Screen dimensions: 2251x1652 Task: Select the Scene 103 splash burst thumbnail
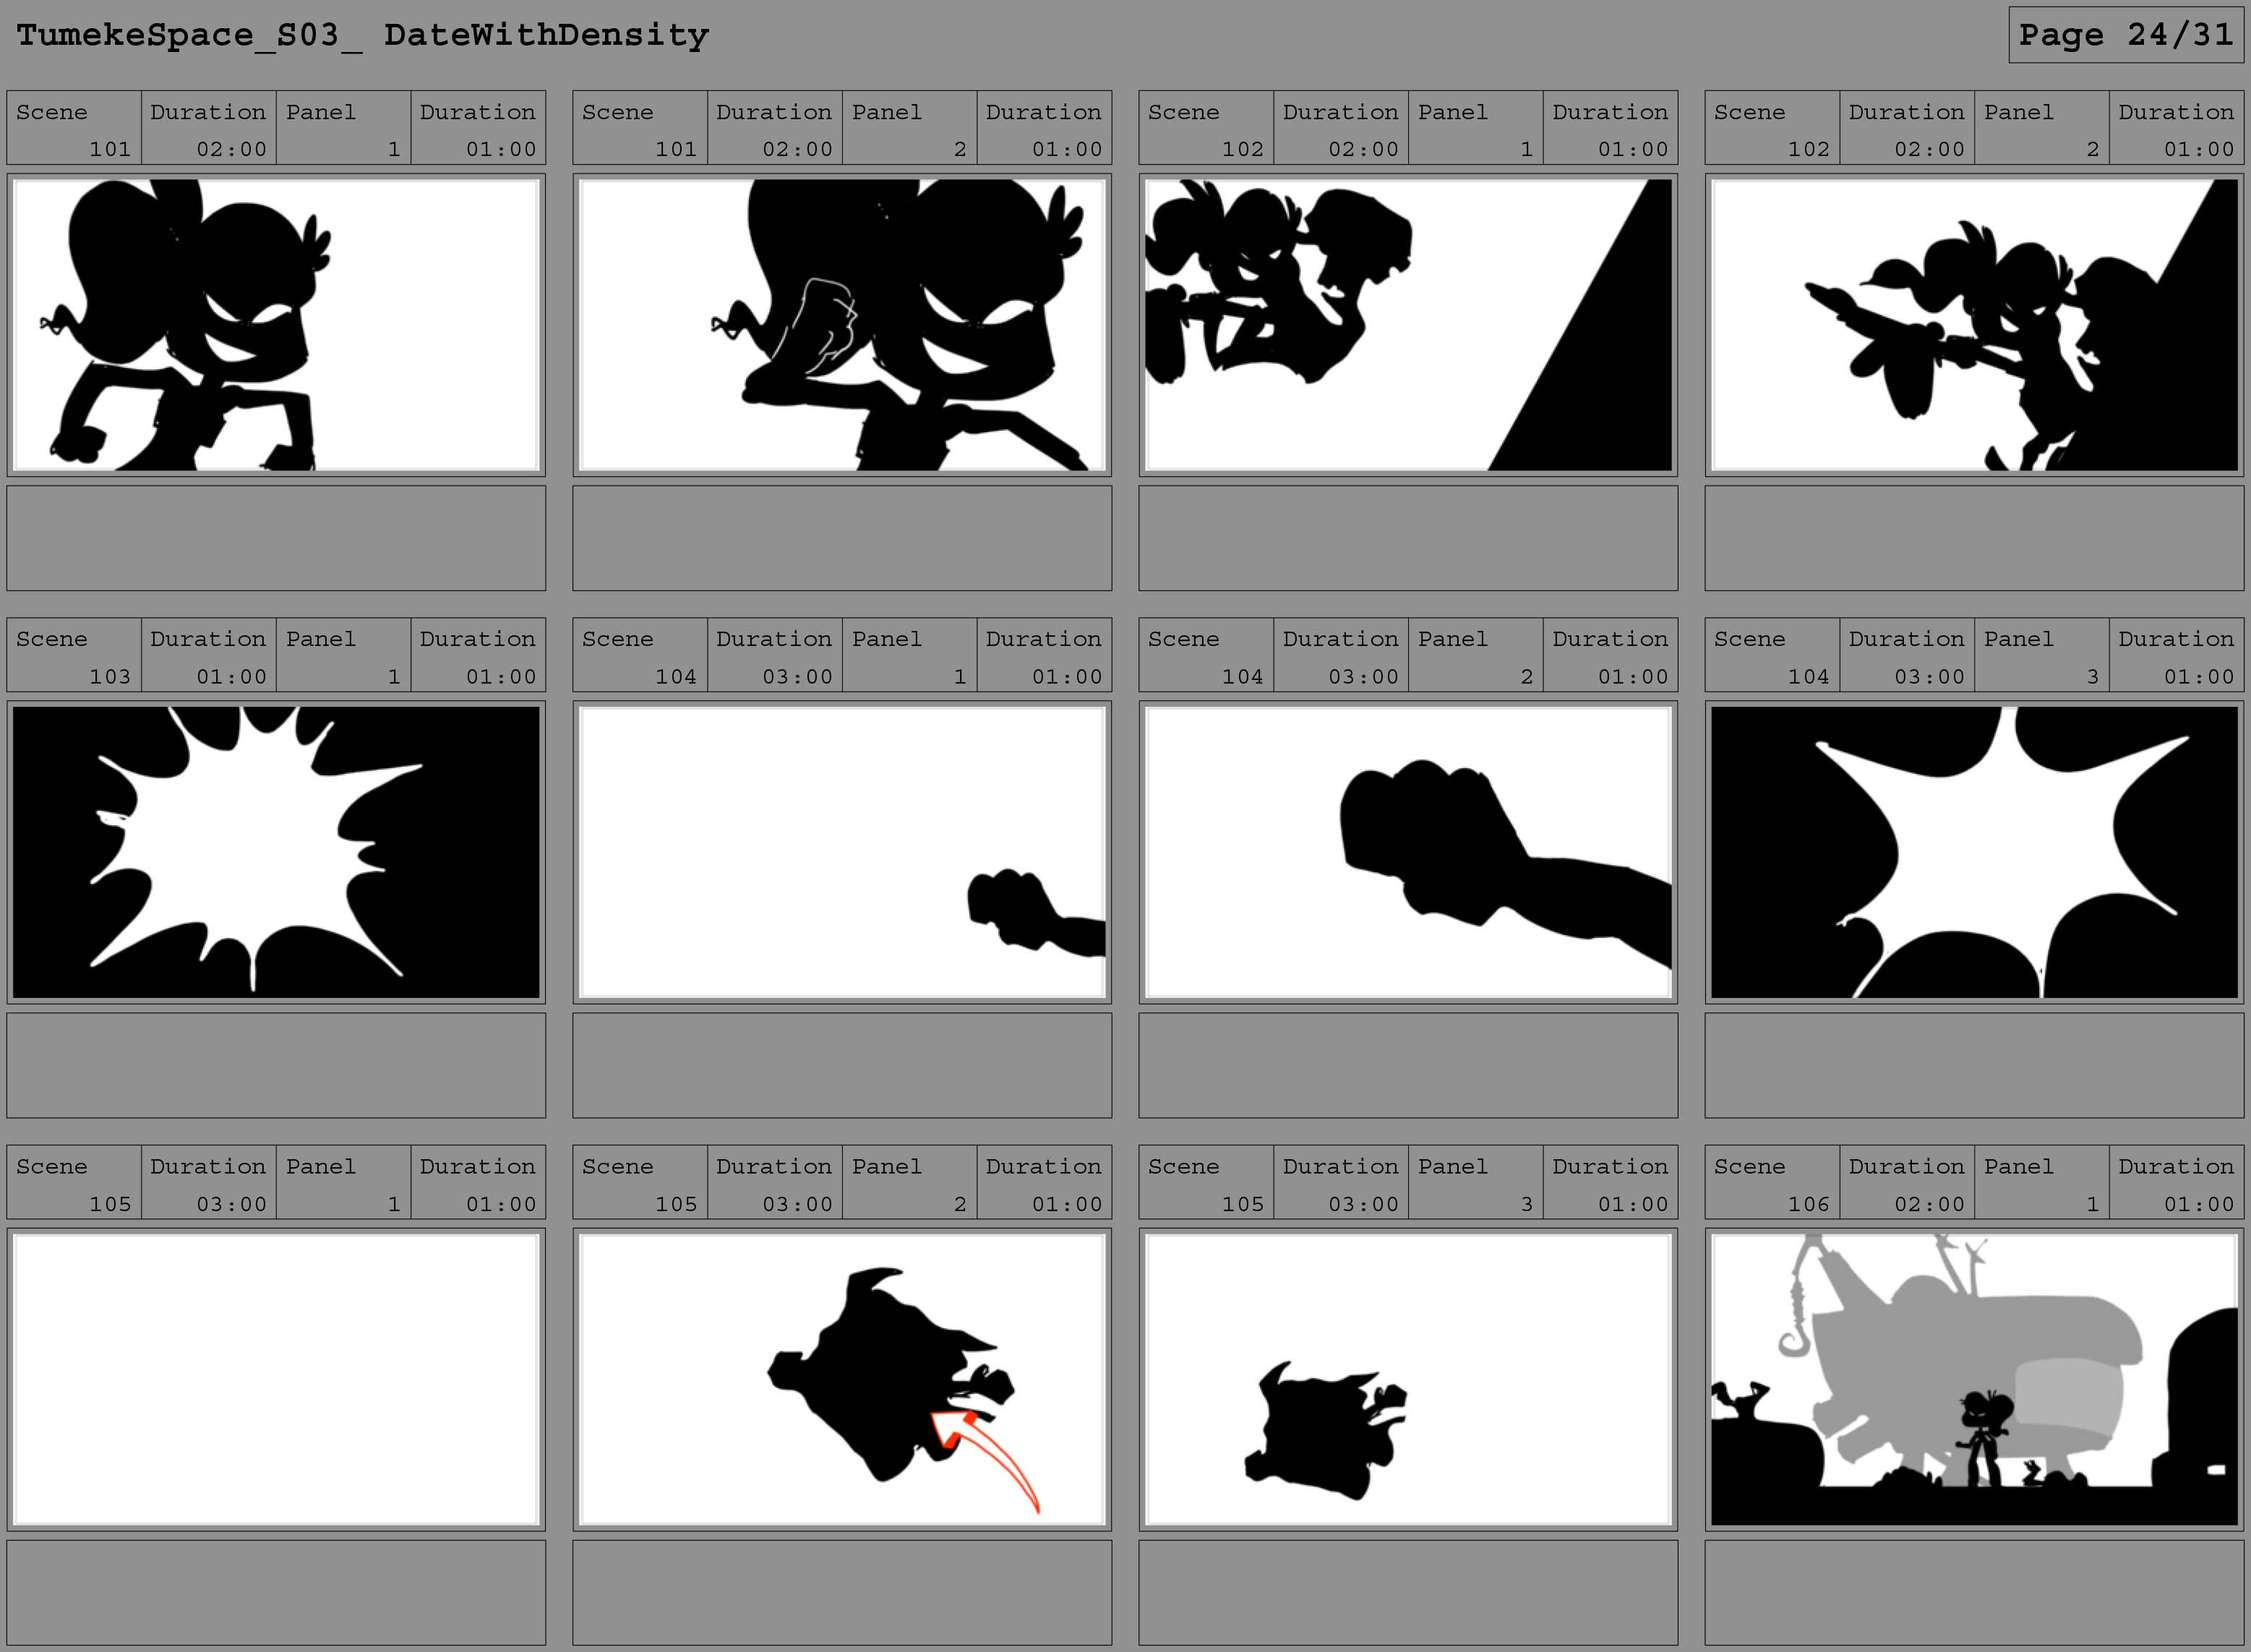point(276,852)
